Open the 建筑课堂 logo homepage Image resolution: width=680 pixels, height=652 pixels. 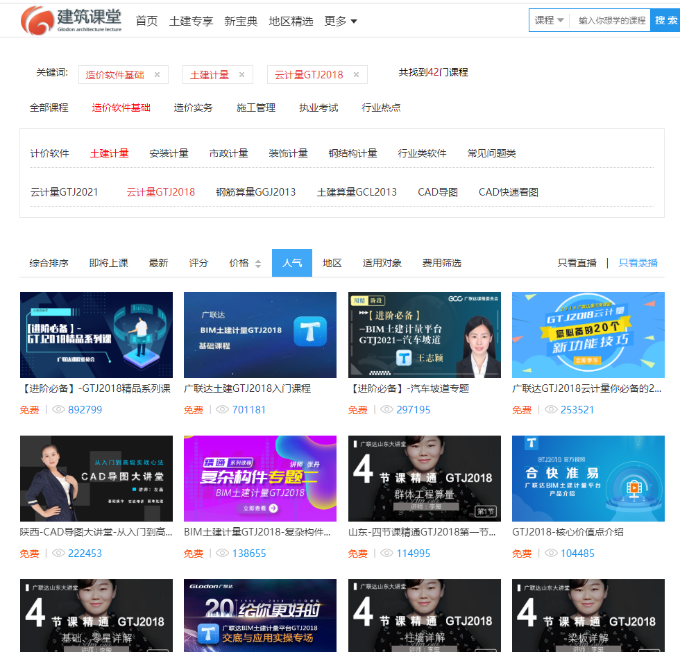click(71, 20)
